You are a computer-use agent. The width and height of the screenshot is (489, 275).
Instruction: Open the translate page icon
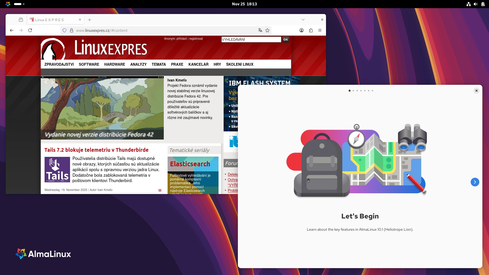[x=260, y=30]
